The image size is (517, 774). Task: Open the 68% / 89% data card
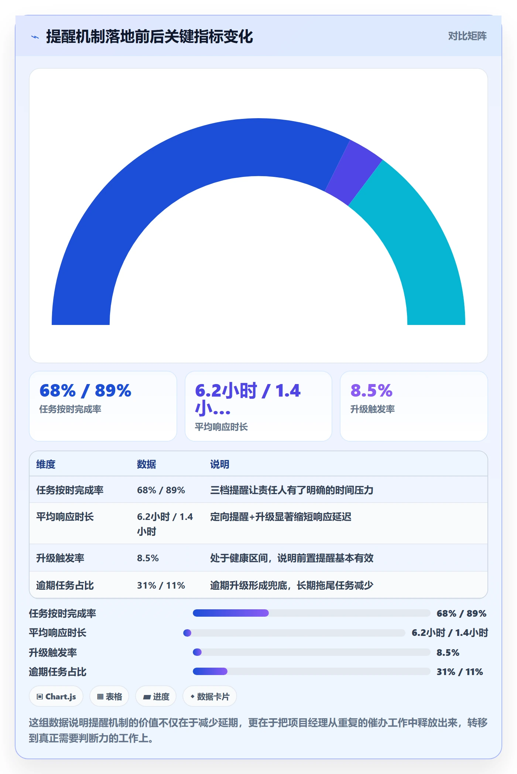(x=103, y=406)
